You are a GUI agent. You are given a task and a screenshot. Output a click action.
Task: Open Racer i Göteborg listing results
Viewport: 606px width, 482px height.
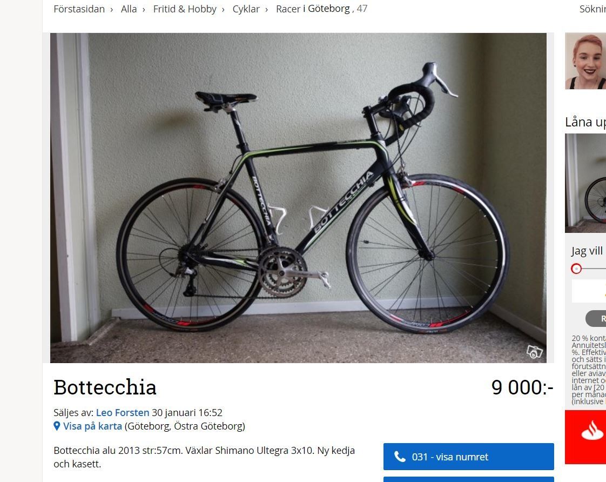[313, 9]
